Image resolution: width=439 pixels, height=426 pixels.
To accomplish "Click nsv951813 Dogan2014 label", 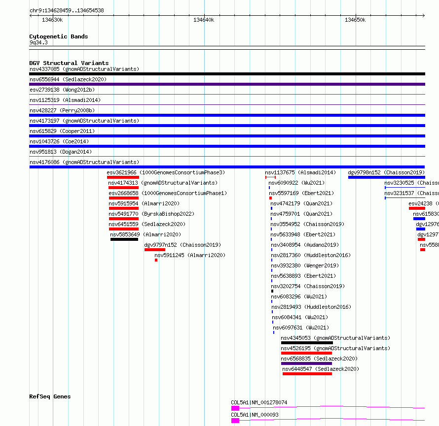I will point(61,152).
